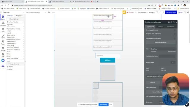Screen dimensions: 190x107
Task: Click the Replace button in property editor
Action: click(x=153, y=83)
